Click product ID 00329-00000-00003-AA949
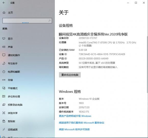148x138 pixels. pos(93,58)
